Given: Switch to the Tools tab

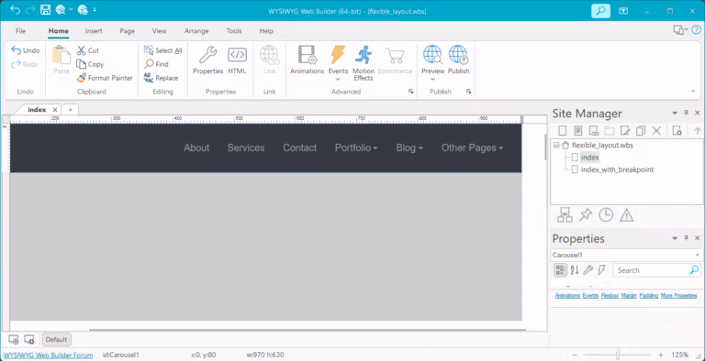Looking at the screenshot, I should tap(234, 31).
